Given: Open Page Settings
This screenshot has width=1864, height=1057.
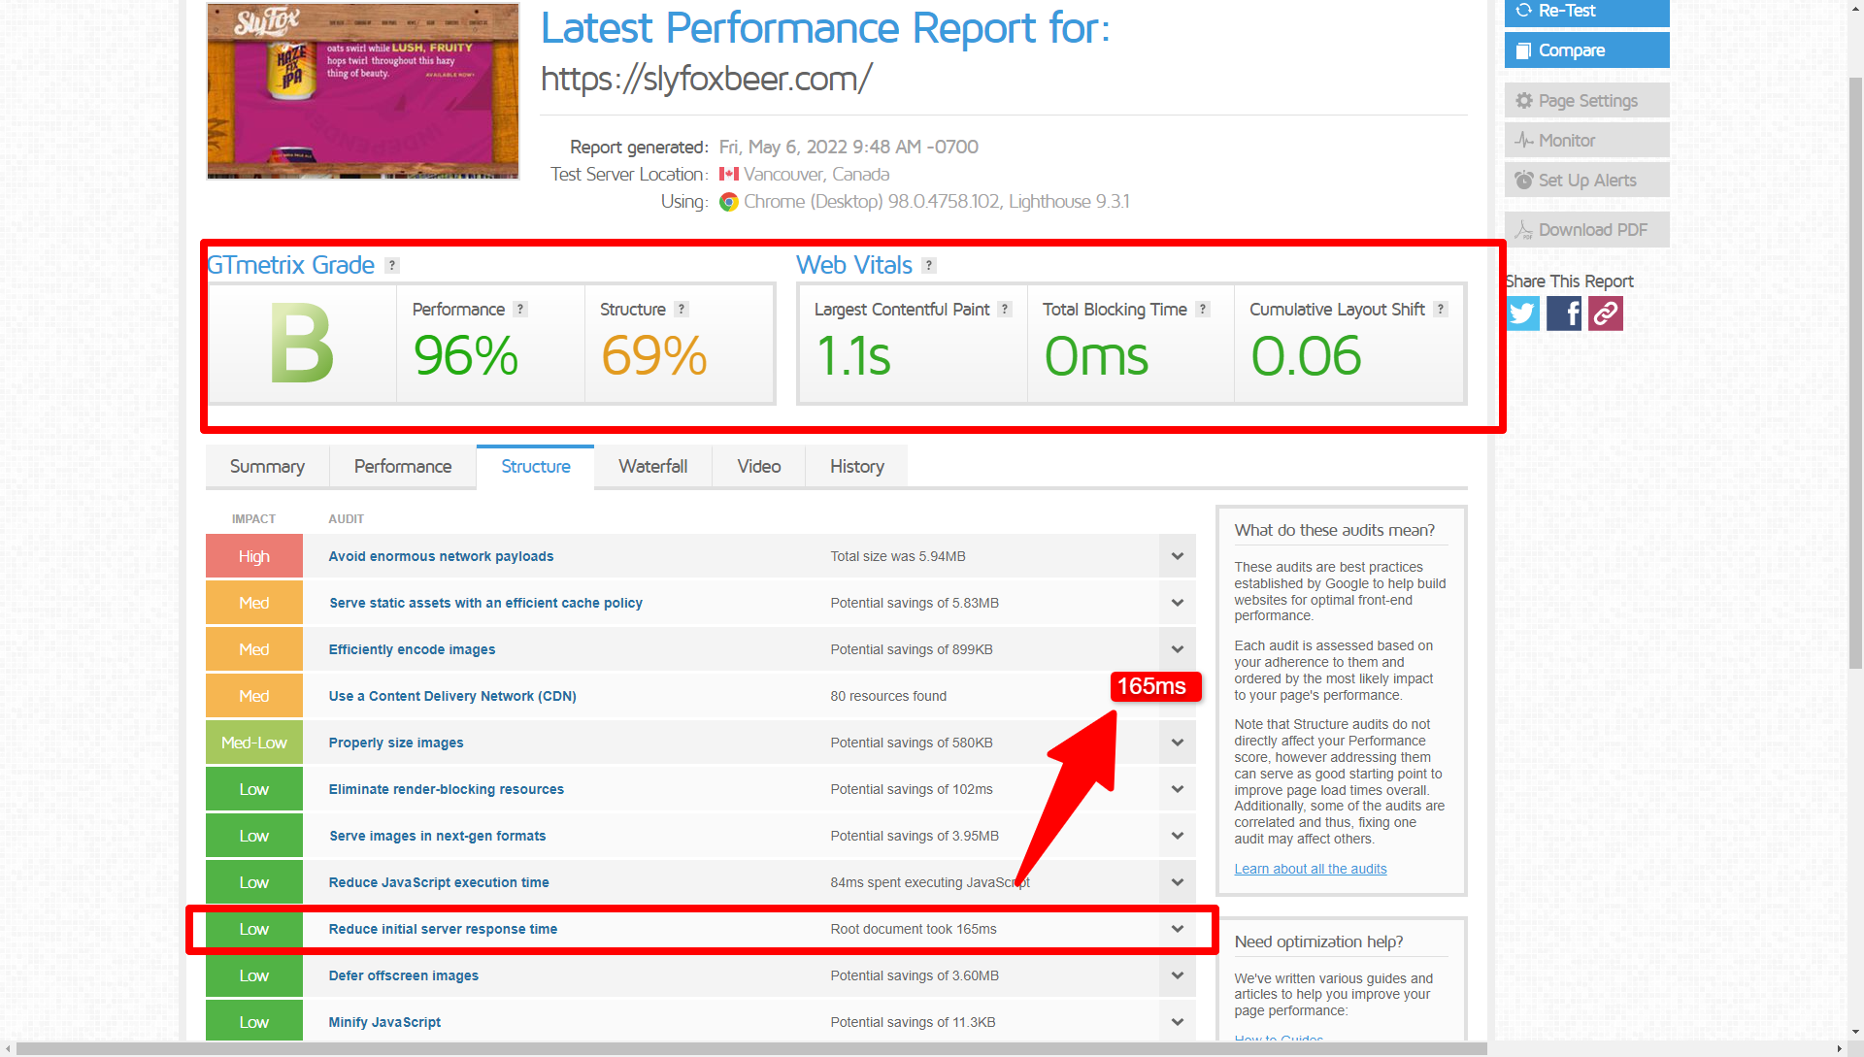Looking at the screenshot, I should [x=1586, y=101].
